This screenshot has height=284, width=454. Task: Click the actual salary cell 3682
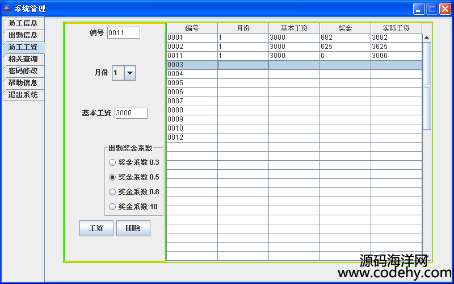(396, 37)
